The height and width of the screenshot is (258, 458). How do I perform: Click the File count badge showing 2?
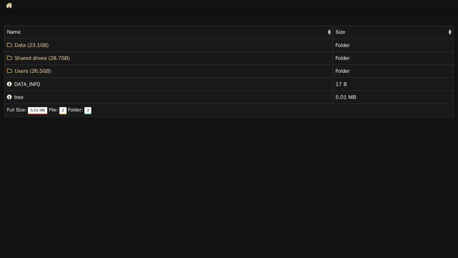pyautogui.click(x=63, y=110)
